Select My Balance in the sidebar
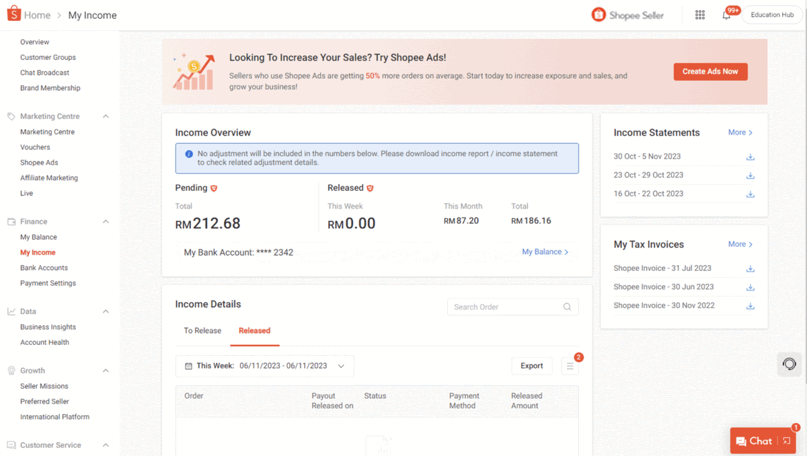Viewport: 807px width, 460px height. click(38, 237)
